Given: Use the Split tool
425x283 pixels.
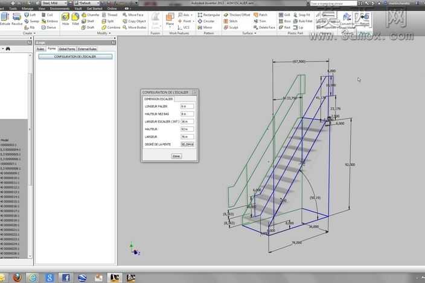Looking at the screenshot, I should coord(107,21).
